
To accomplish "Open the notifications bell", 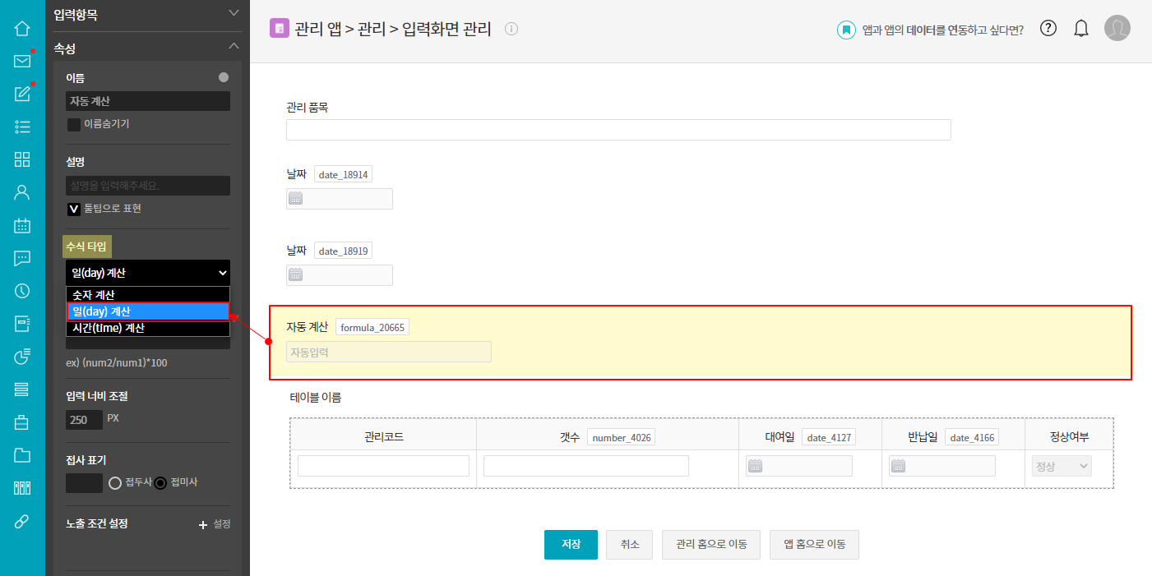I will (x=1081, y=29).
